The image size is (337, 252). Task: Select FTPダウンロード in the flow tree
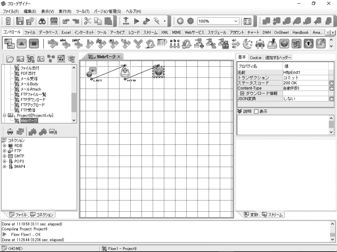pos(33,100)
